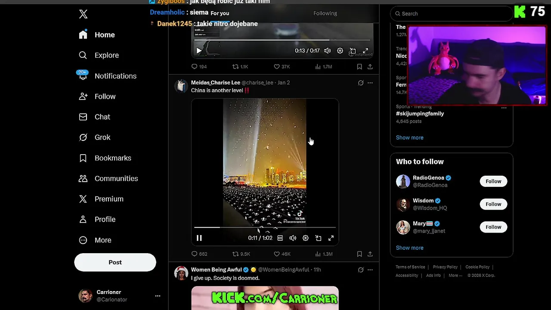The width and height of the screenshot is (551, 310).
Task: Fullscreen the China video
Action: (331, 238)
